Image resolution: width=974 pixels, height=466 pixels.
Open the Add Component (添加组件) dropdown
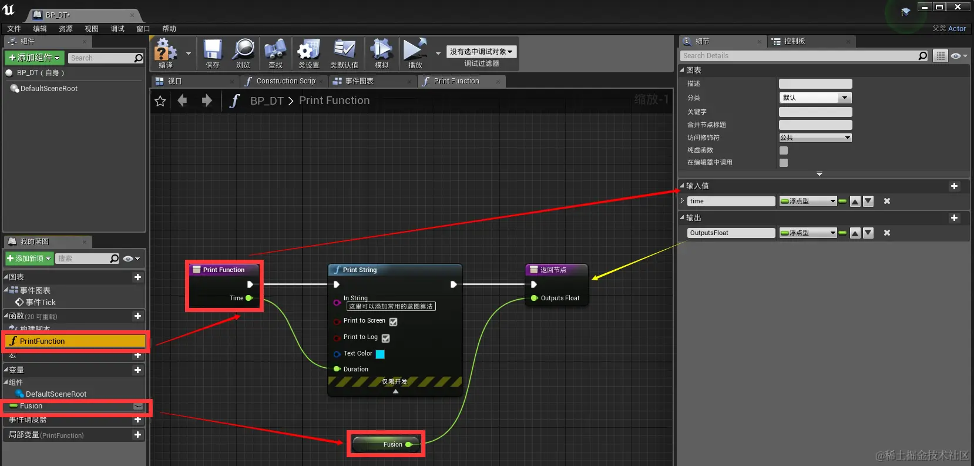(34, 58)
